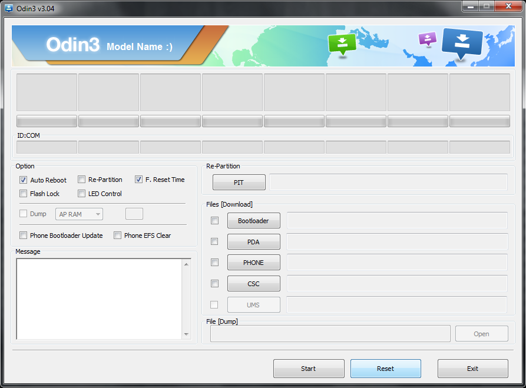
Task: Click inside the Message log area
Action: [99, 299]
